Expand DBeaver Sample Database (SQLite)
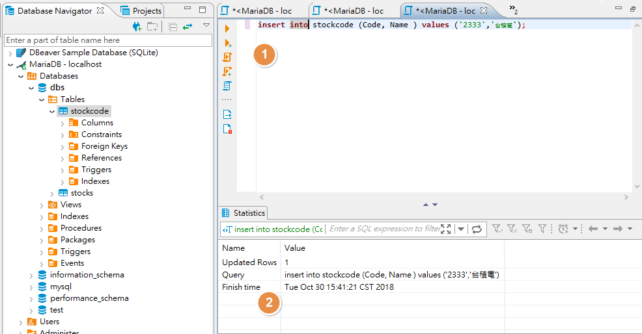The height and width of the screenshot is (334, 642). point(10,53)
